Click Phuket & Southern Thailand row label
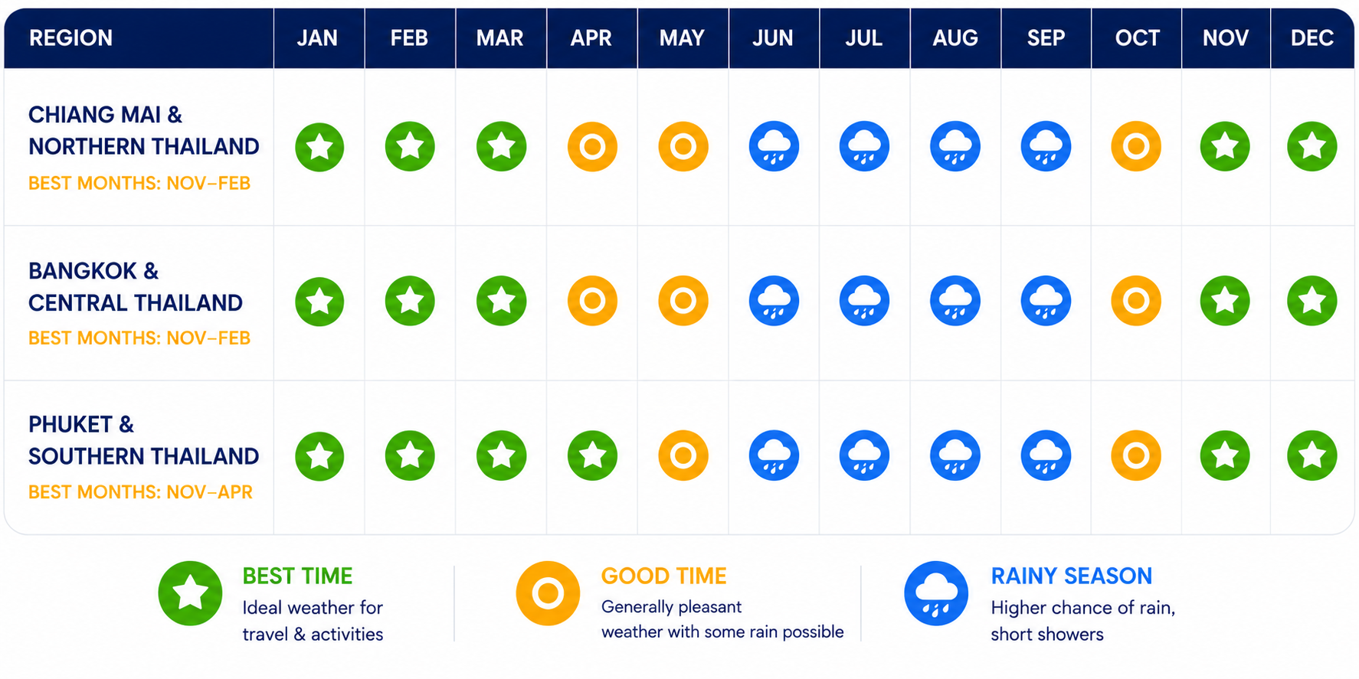Screen dimensions: 1359x679 point(143,440)
